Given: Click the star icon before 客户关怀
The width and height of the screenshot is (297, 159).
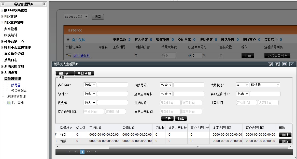Looking at the screenshot, I should (68, 39).
